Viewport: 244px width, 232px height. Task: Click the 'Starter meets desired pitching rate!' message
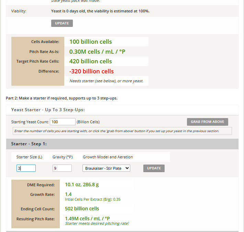click(97, 223)
